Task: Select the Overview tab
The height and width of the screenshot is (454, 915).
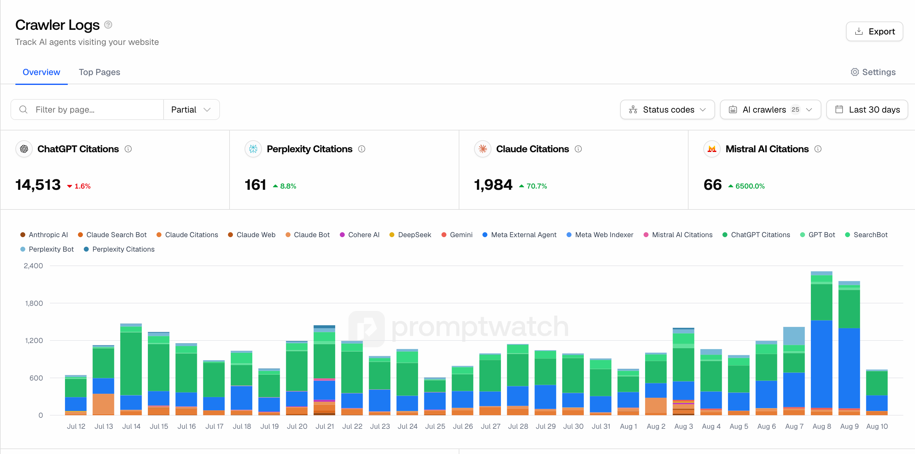Action: (x=42, y=72)
